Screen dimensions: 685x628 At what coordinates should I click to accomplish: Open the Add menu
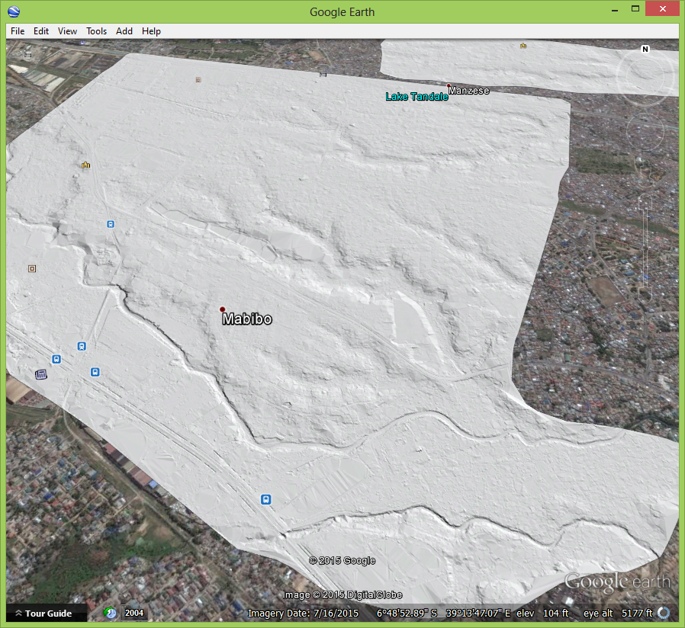(x=124, y=31)
